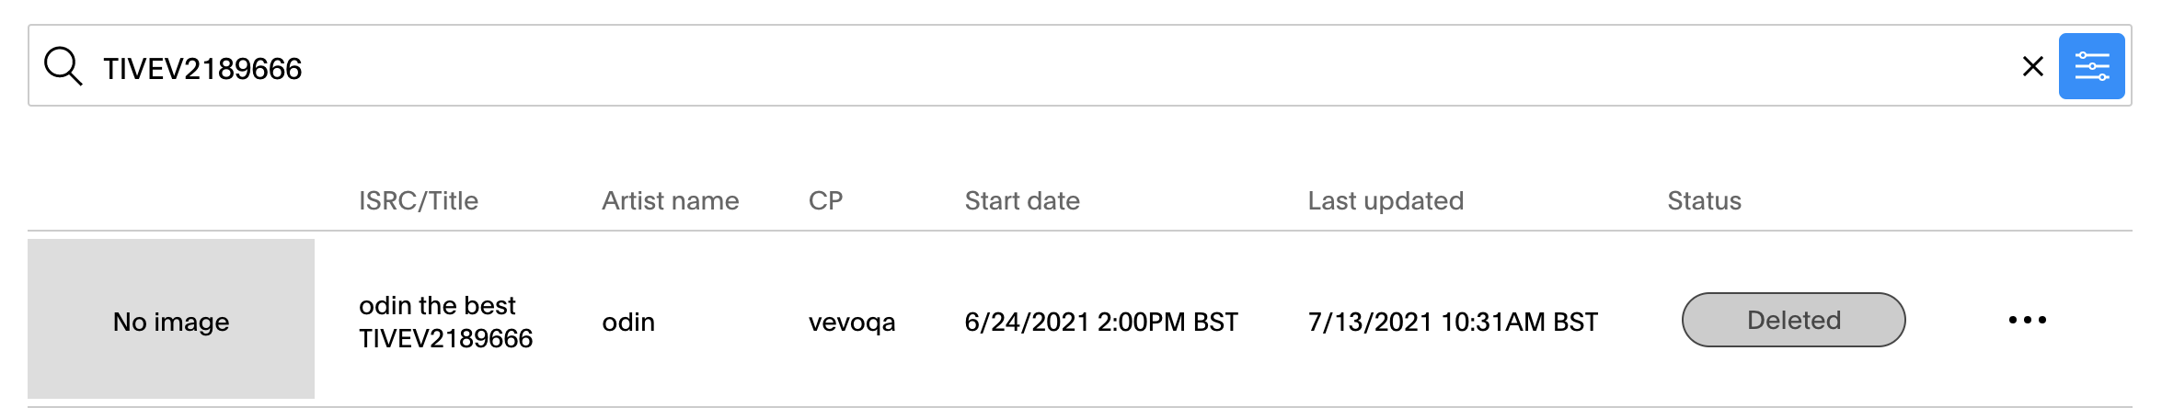Click the Deleted status badge
Viewport: 2162px width, 419px height.
pyautogui.click(x=1793, y=320)
